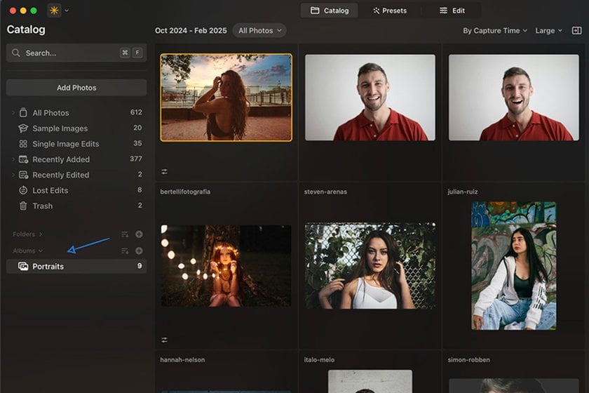
Task: Click the 612 photo count
Action: [x=136, y=112]
